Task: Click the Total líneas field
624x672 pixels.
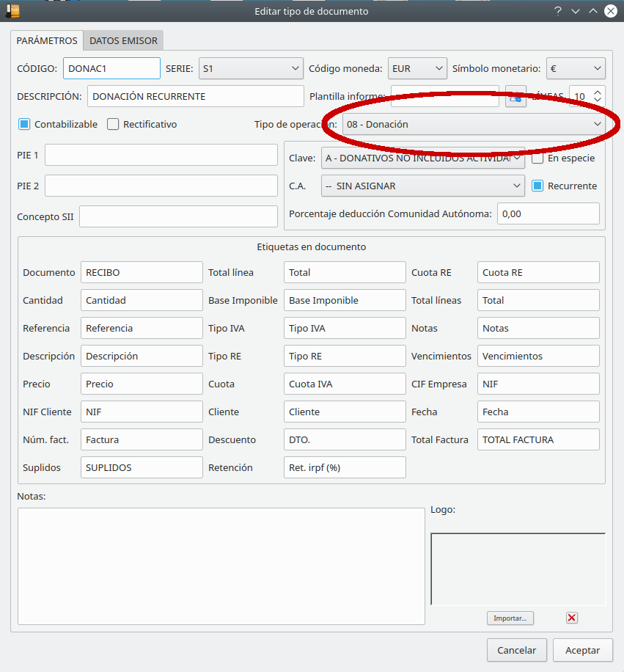Action: 538,301
